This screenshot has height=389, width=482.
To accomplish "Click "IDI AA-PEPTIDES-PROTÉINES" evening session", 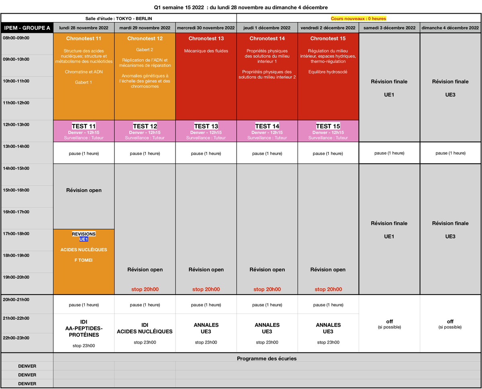I will point(84,328).
